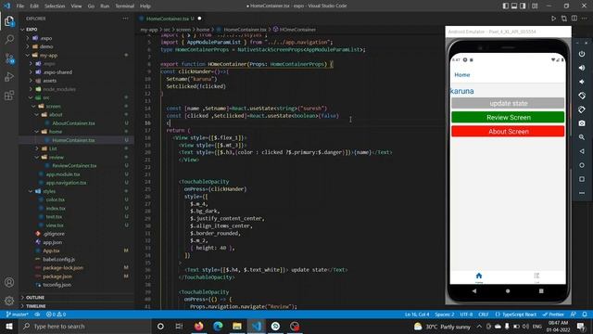Image resolution: width=593 pixels, height=334 pixels.
Task: Open the Edit menu
Action: pos(34,6)
